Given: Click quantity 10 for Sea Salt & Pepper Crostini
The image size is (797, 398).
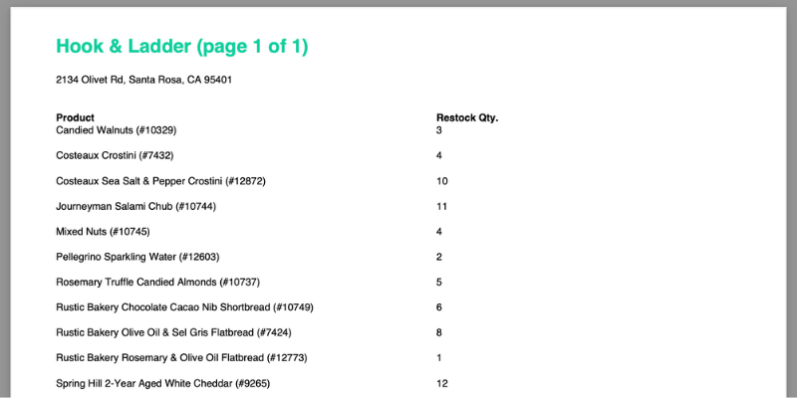Looking at the screenshot, I should pos(442,181).
